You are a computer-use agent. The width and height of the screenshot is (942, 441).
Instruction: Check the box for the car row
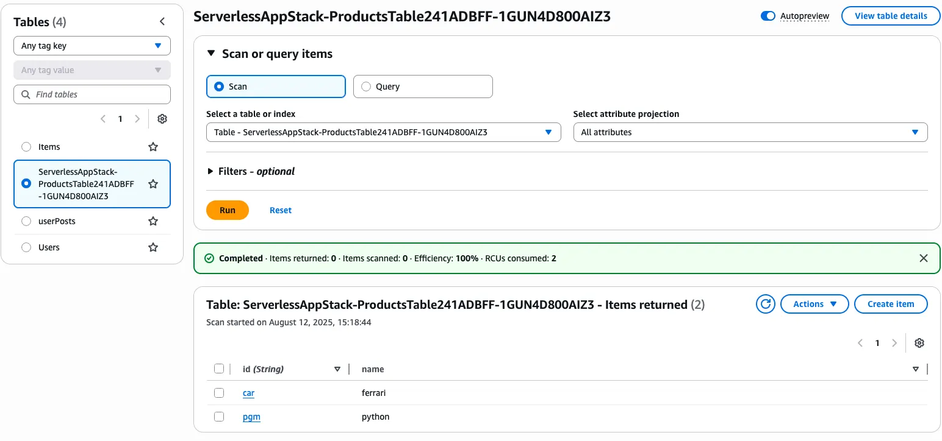[219, 393]
